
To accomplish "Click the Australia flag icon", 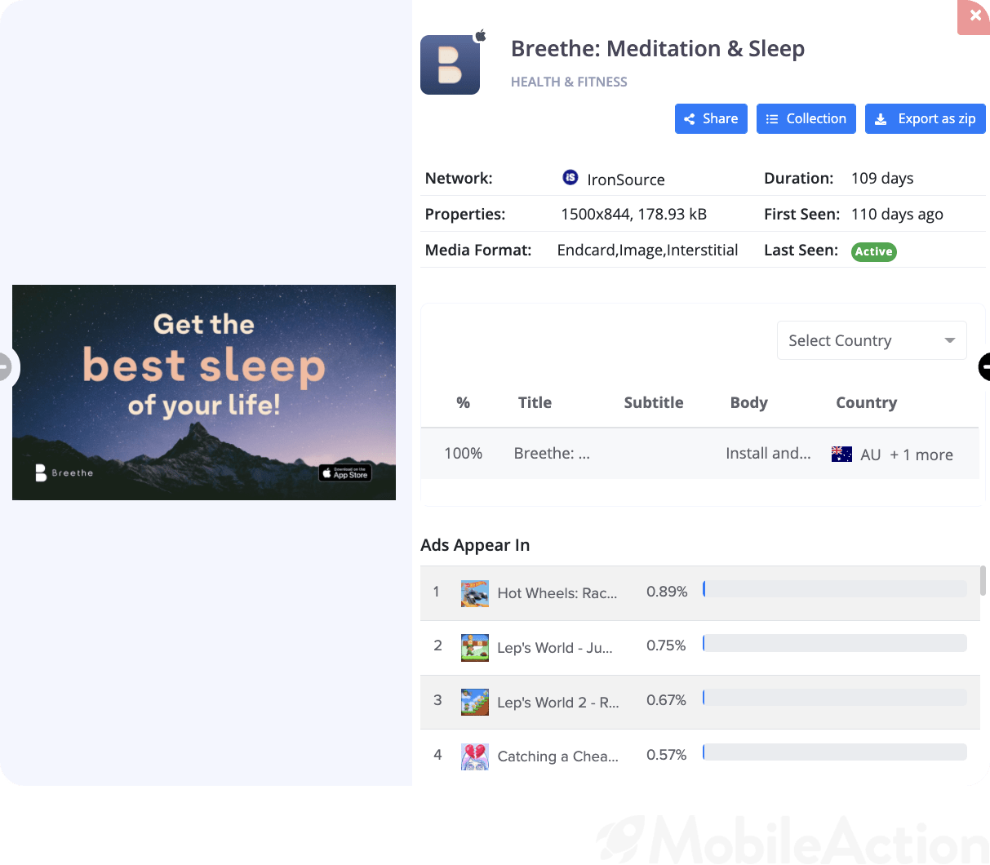I will coord(841,455).
